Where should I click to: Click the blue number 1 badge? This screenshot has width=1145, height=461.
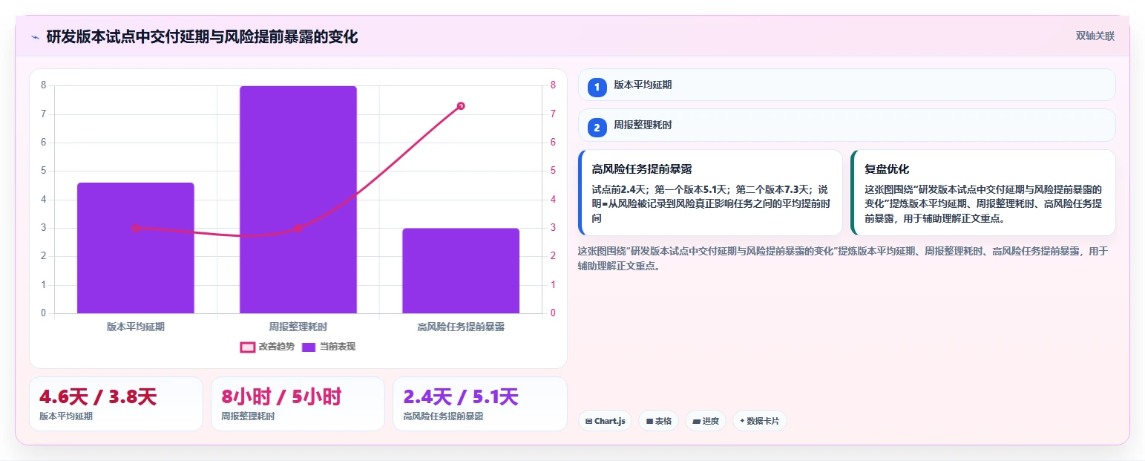597,87
